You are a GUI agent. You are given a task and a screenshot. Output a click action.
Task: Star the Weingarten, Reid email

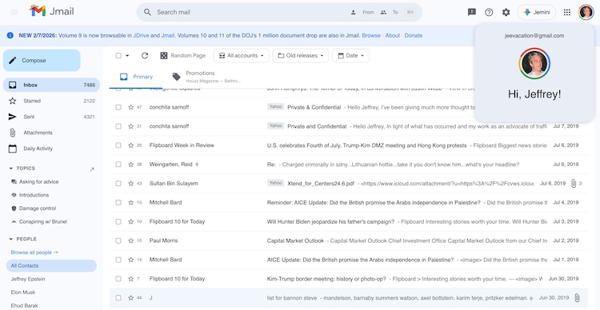point(131,165)
